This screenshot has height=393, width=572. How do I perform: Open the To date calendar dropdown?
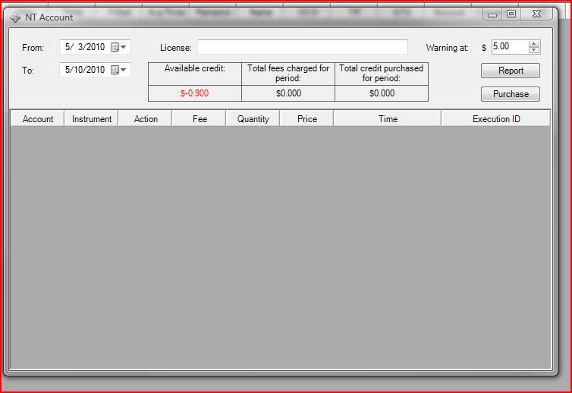pyautogui.click(x=119, y=70)
